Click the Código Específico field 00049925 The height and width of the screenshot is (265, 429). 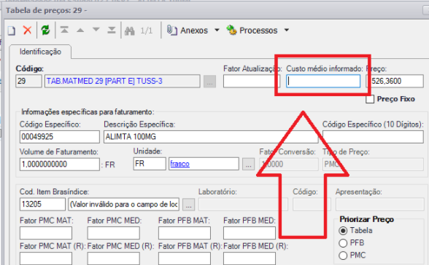(60, 137)
